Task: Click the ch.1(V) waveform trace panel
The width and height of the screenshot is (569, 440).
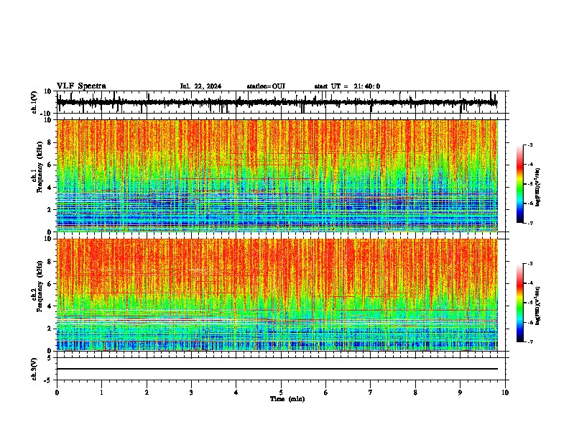Action: [x=281, y=102]
